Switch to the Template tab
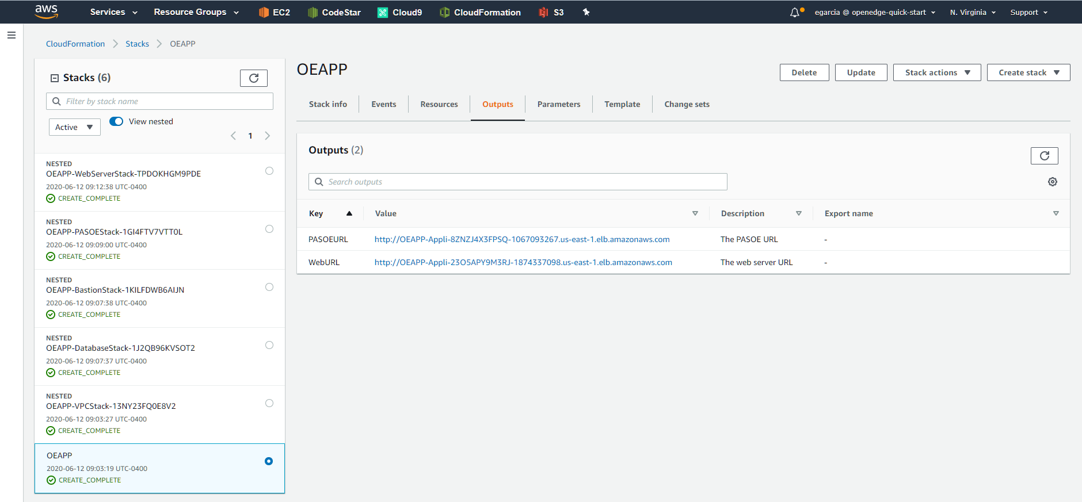The width and height of the screenshot is (1082, 502). click(x=622, y=104)
